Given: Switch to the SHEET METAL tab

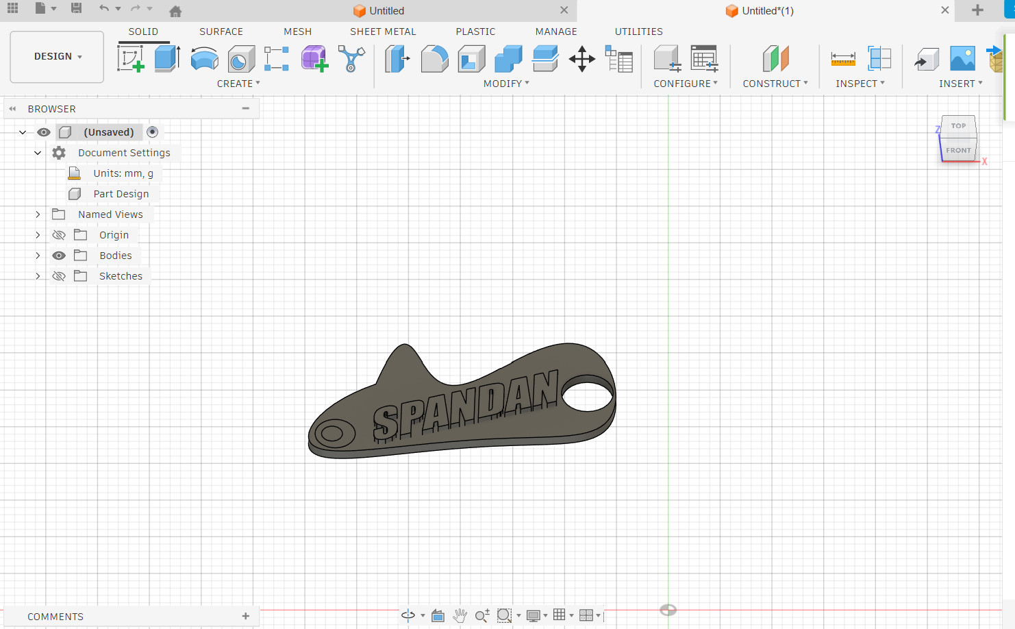Looking at the screenshot, I should tap(383, 32).
